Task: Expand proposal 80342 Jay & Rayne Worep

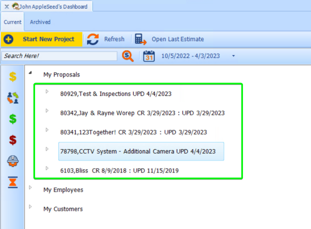Action: click(47, 110)
